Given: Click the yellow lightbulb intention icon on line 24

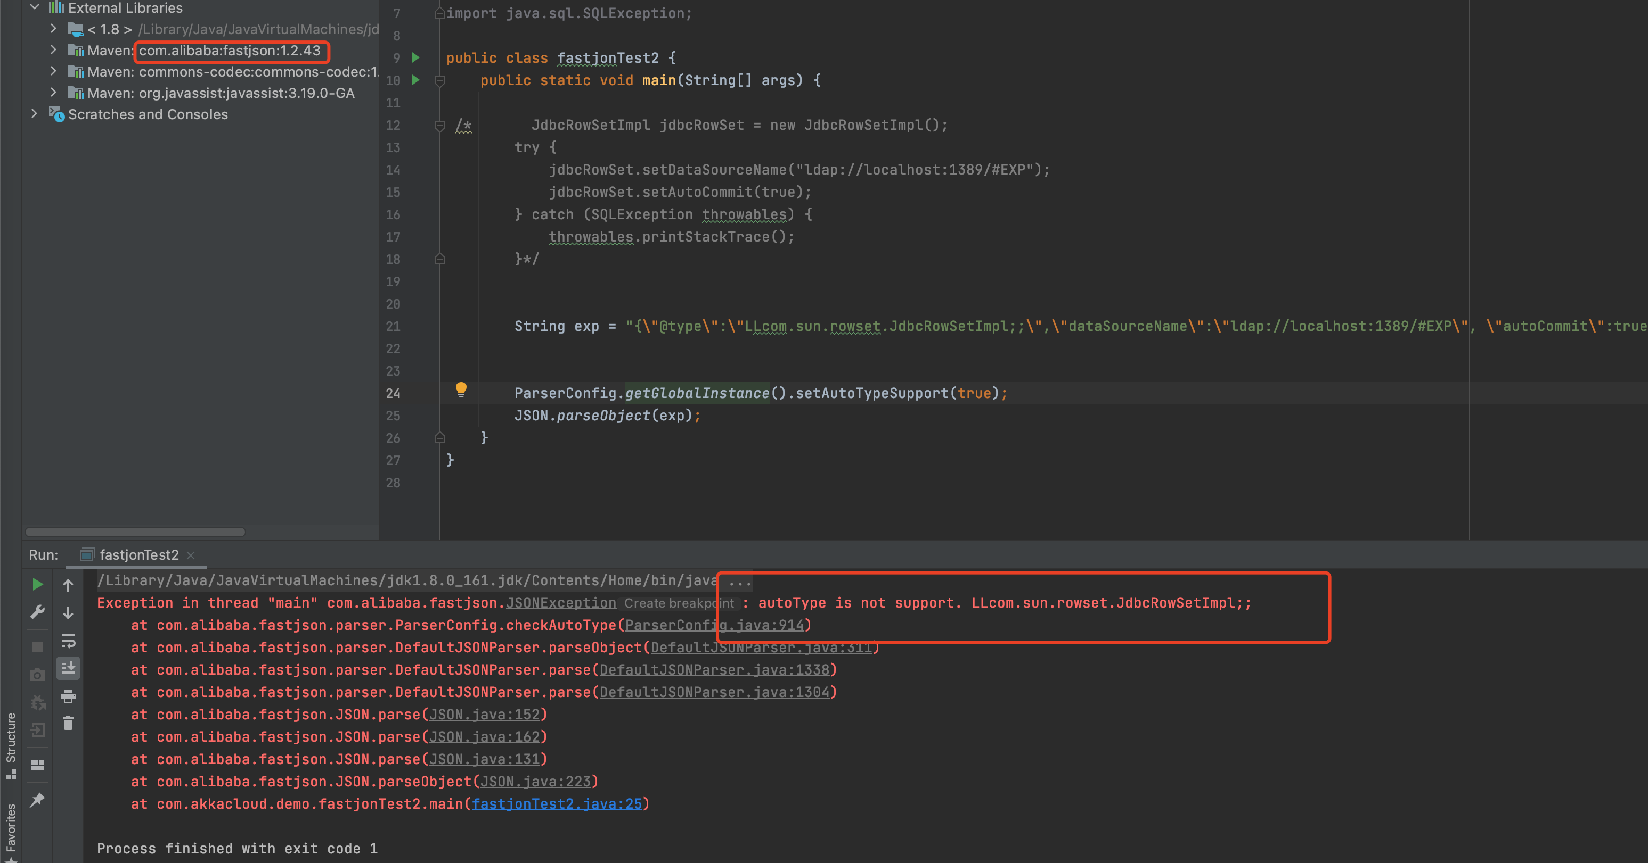Looking at the screenshot, I should pyautogui.click(x=461, y=390).
